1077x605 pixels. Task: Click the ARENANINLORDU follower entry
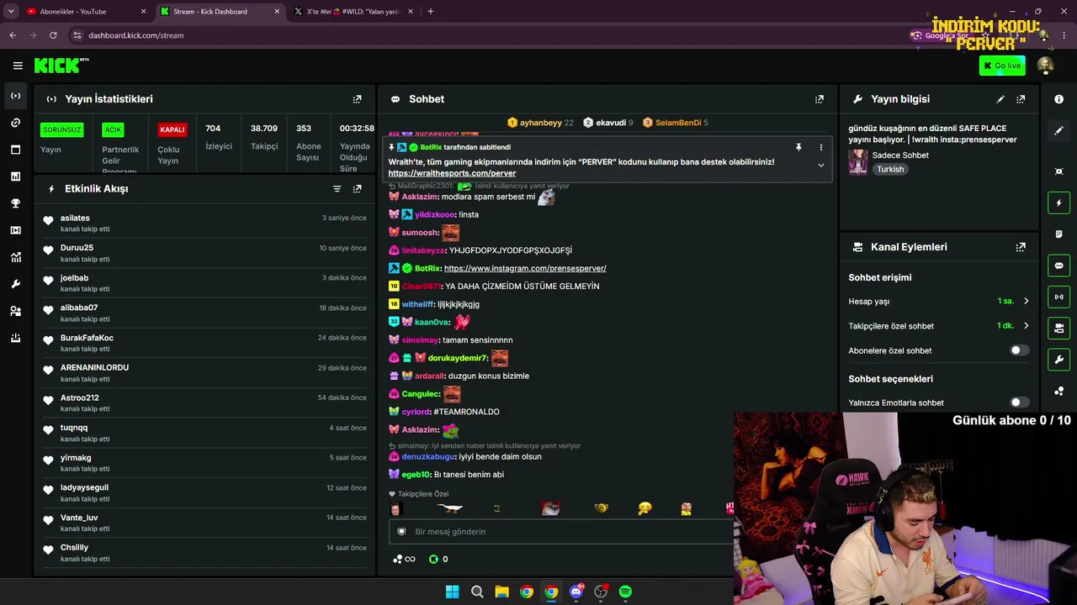[204, 373]
